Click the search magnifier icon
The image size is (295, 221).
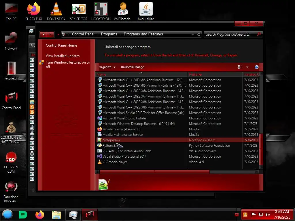click(259, 35)
